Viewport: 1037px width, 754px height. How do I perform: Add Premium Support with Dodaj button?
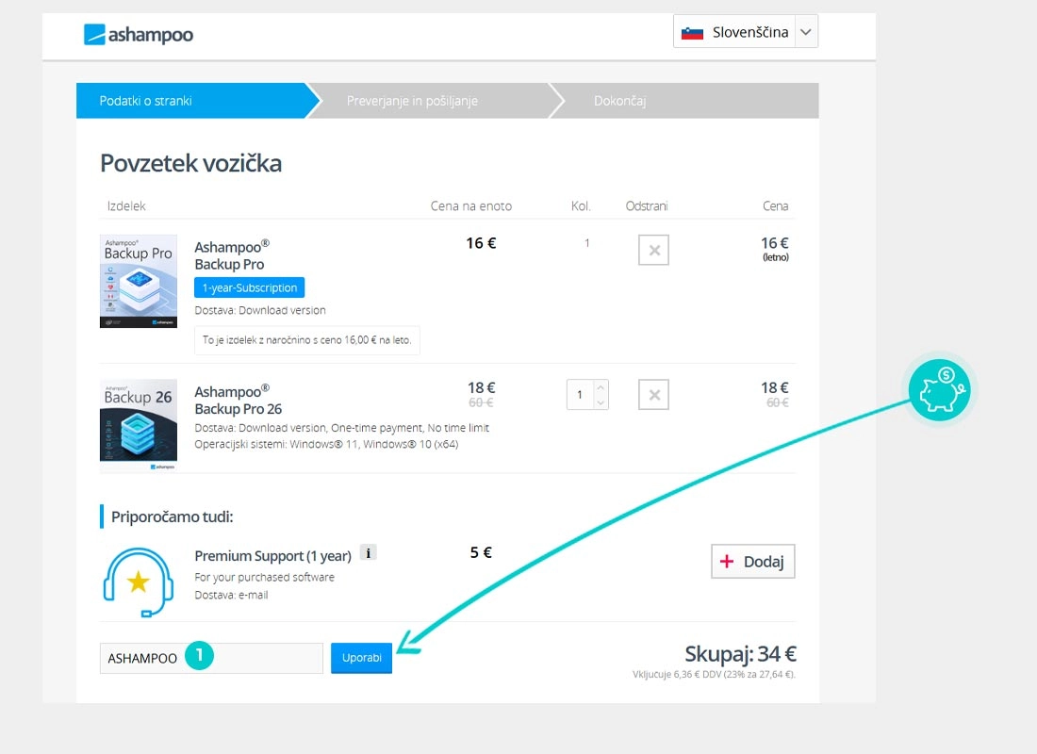[752, 561]
